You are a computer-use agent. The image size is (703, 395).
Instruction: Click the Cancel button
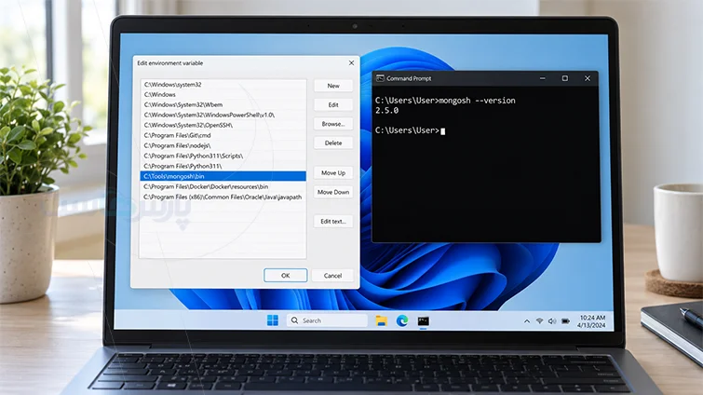[332, 276]
